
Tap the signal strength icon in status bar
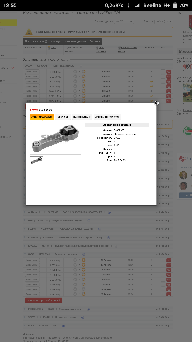coord(137,5)
